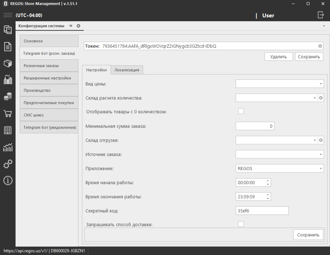Viewport: 330px width, 255px height.
Task: Click the logout icon next to User
Action: coord(320,15)
